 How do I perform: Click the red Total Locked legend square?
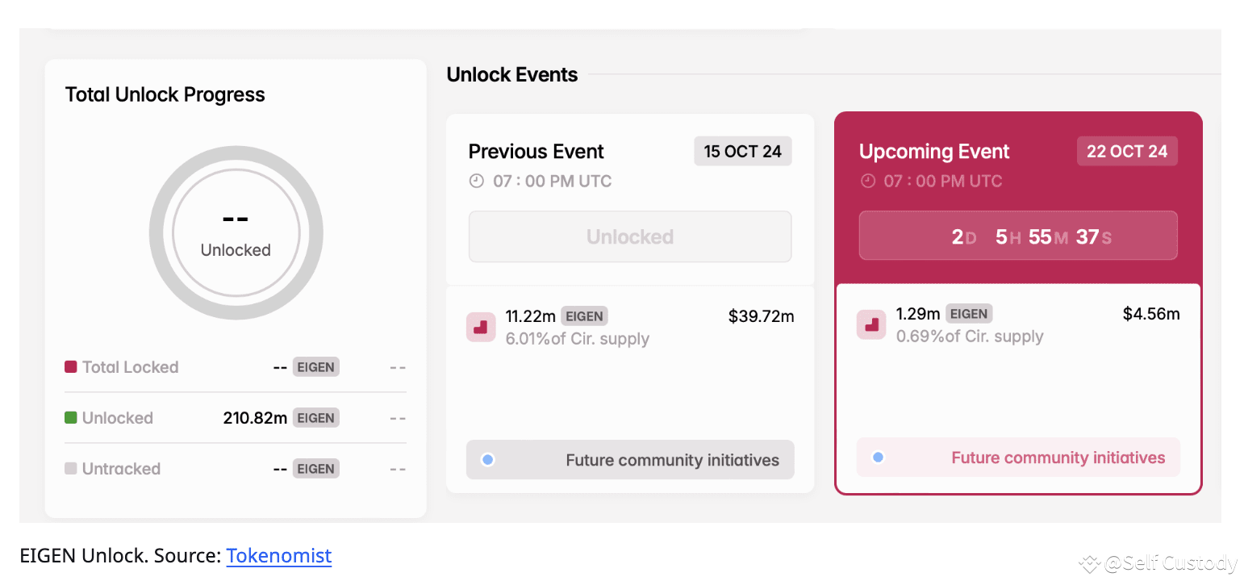click(x=70, y=366)
